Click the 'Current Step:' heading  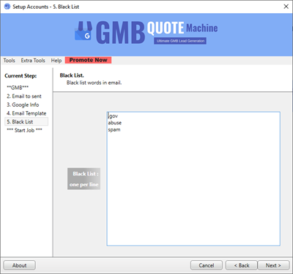pos(21,76)
